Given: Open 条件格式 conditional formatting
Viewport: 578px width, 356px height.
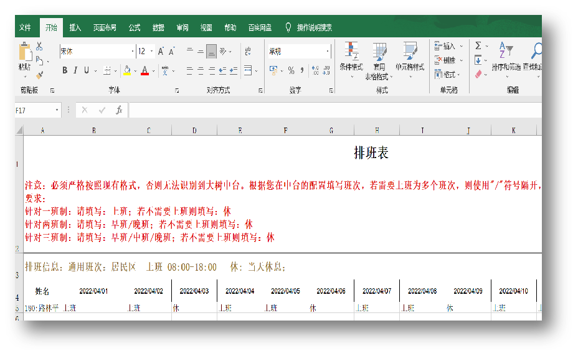Looking at the screenshot, I should (x=351, y=60).
